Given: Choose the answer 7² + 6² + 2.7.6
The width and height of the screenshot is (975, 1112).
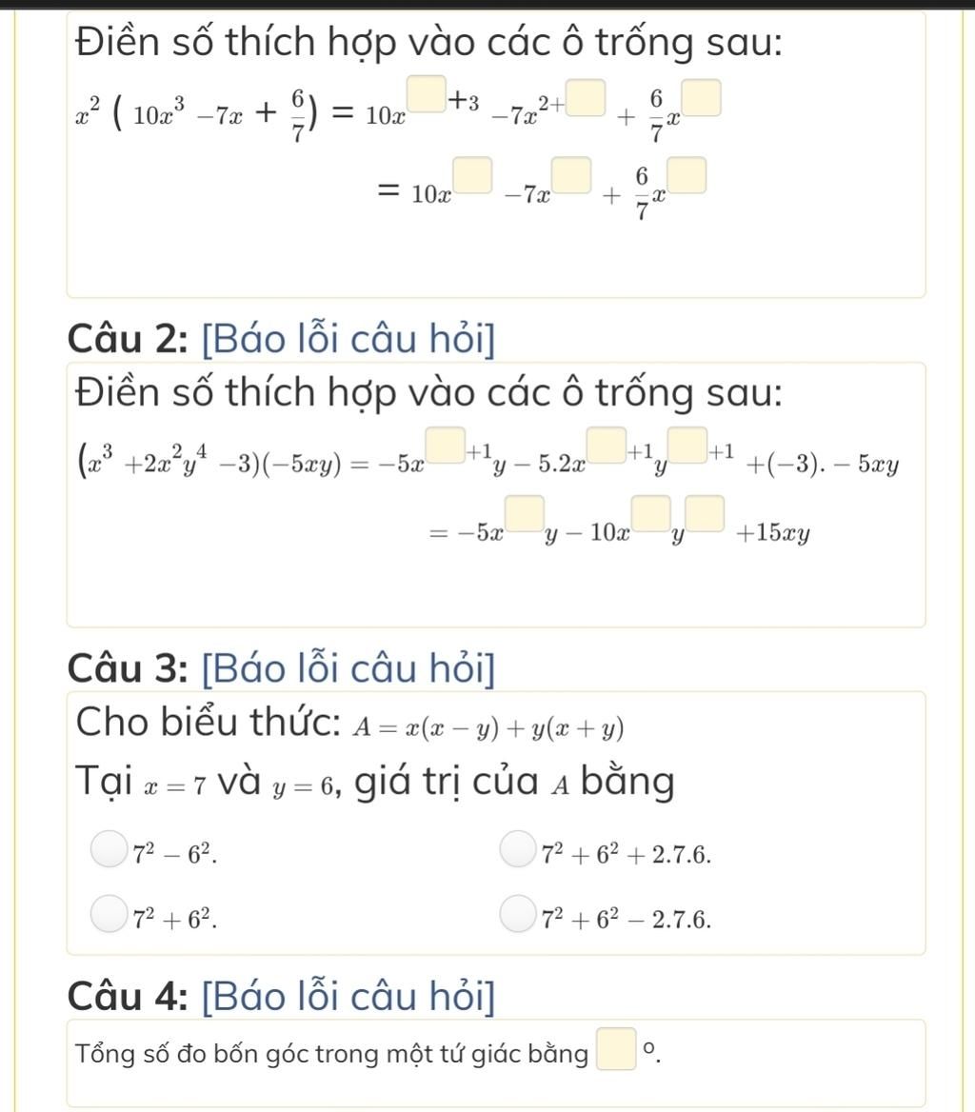Looking at the screenshot, I should point(515,845).
